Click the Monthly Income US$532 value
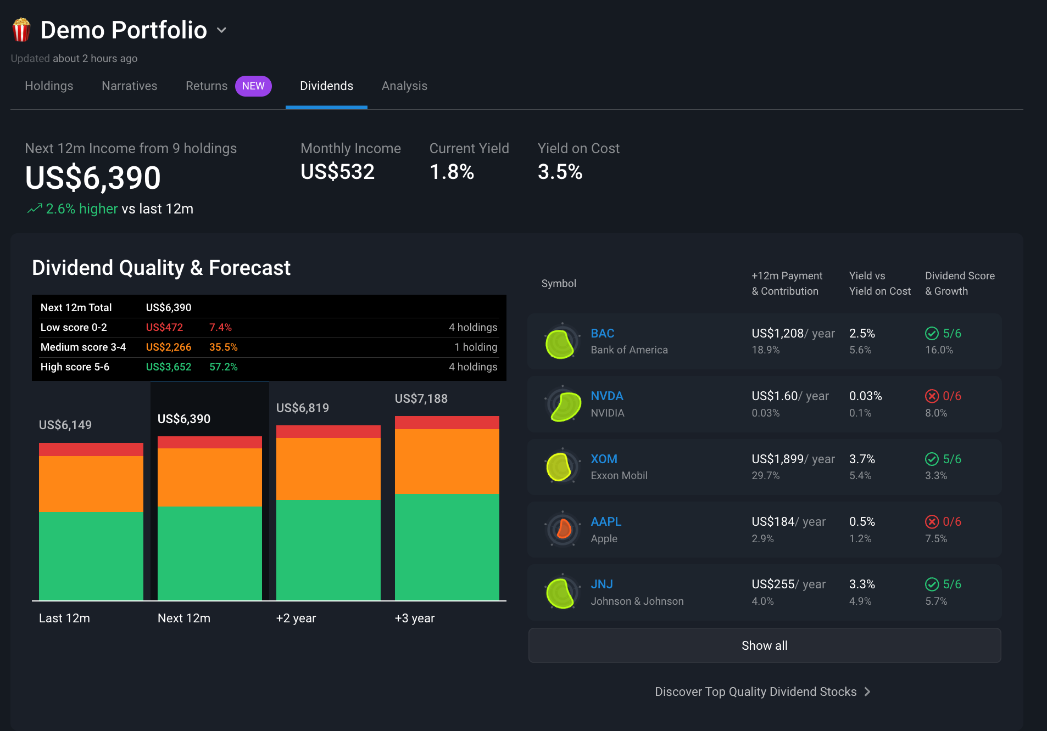This screenshot has width=1047, height=731. (337, 172)
